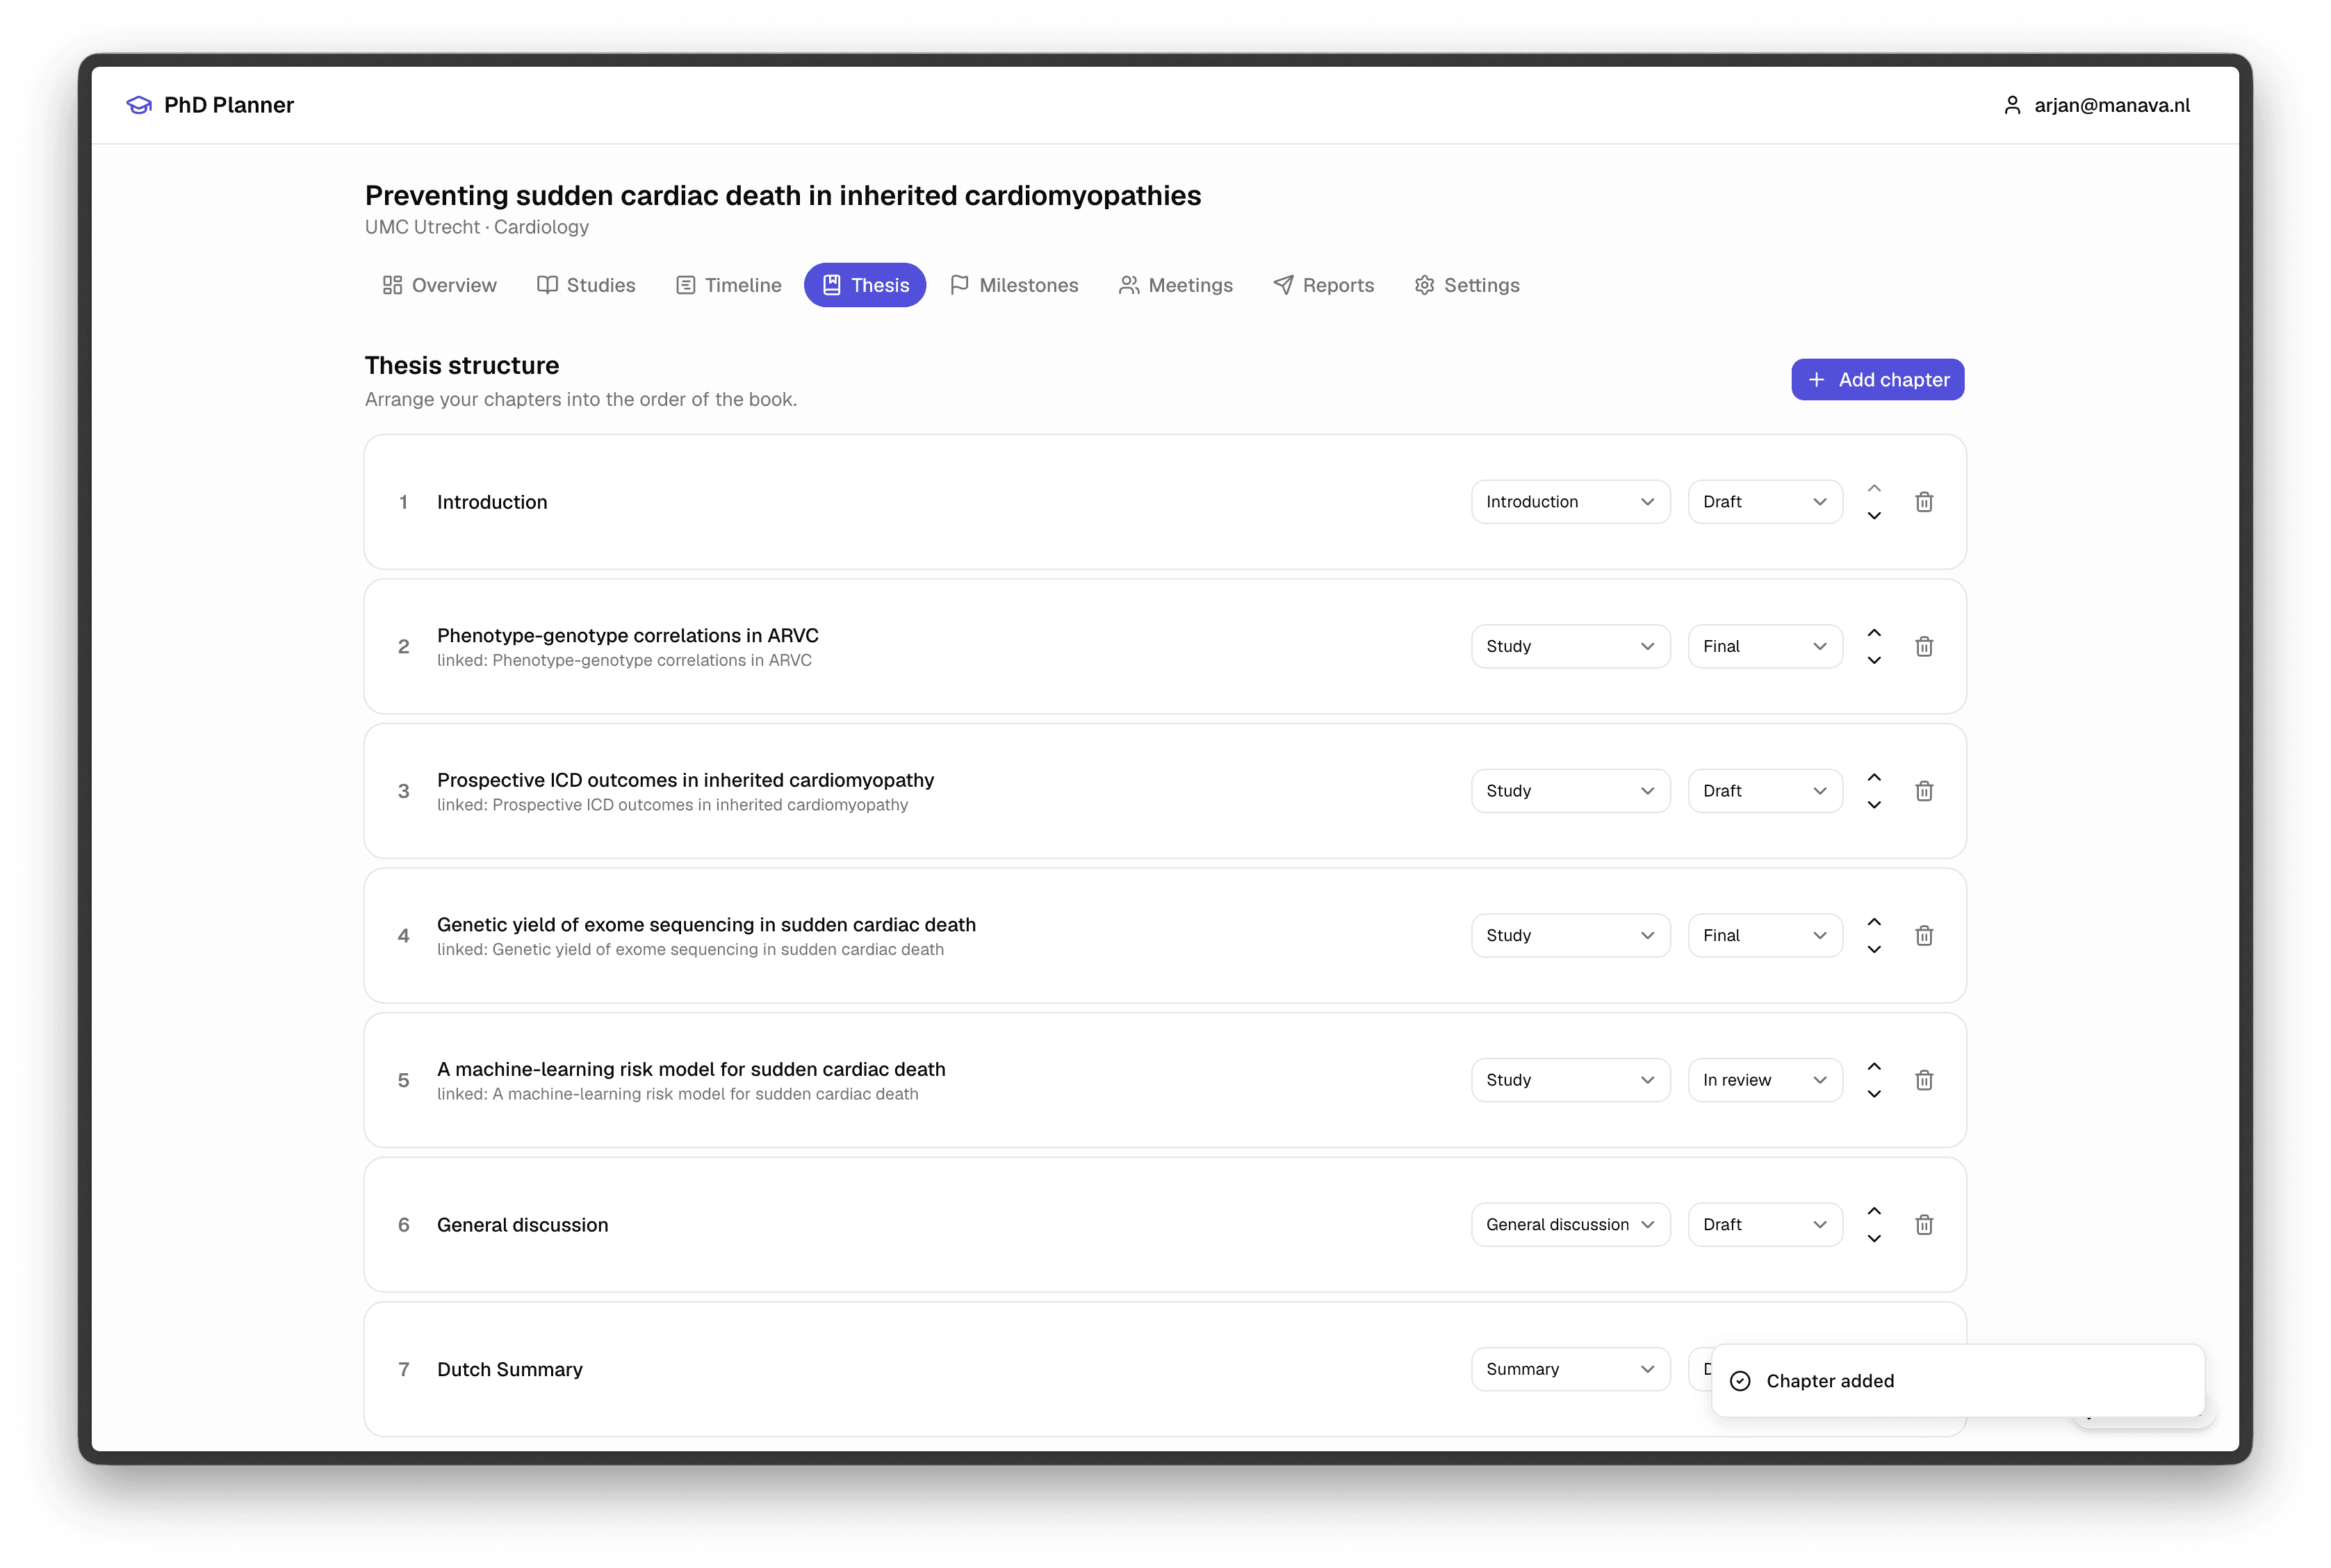Move General discussion chapter up
Viewport: 2331px width, 1568px height.
1874,1211
